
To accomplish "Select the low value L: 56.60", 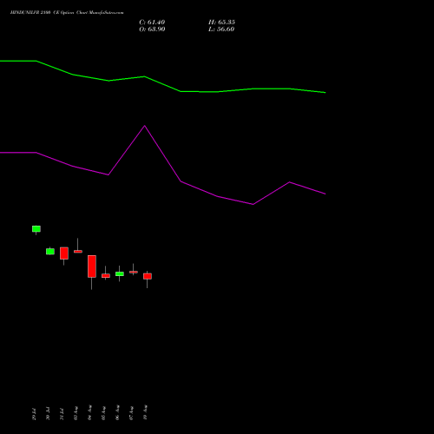I will pos(221,30).
